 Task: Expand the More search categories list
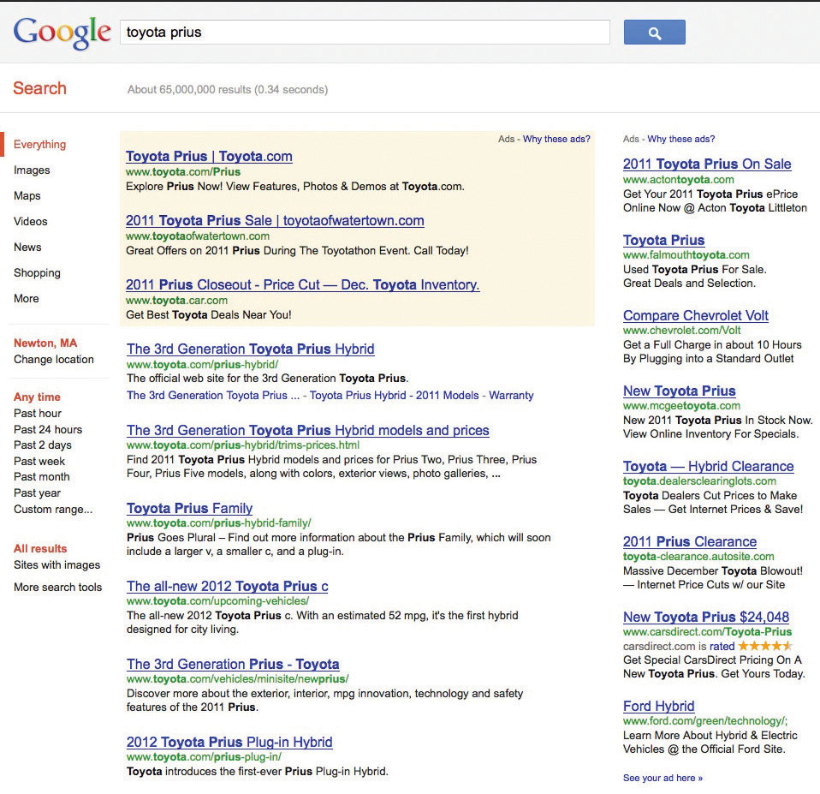click(27, 298)
